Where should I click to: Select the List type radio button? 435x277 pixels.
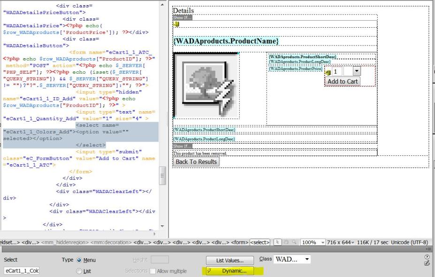point(79,271)
